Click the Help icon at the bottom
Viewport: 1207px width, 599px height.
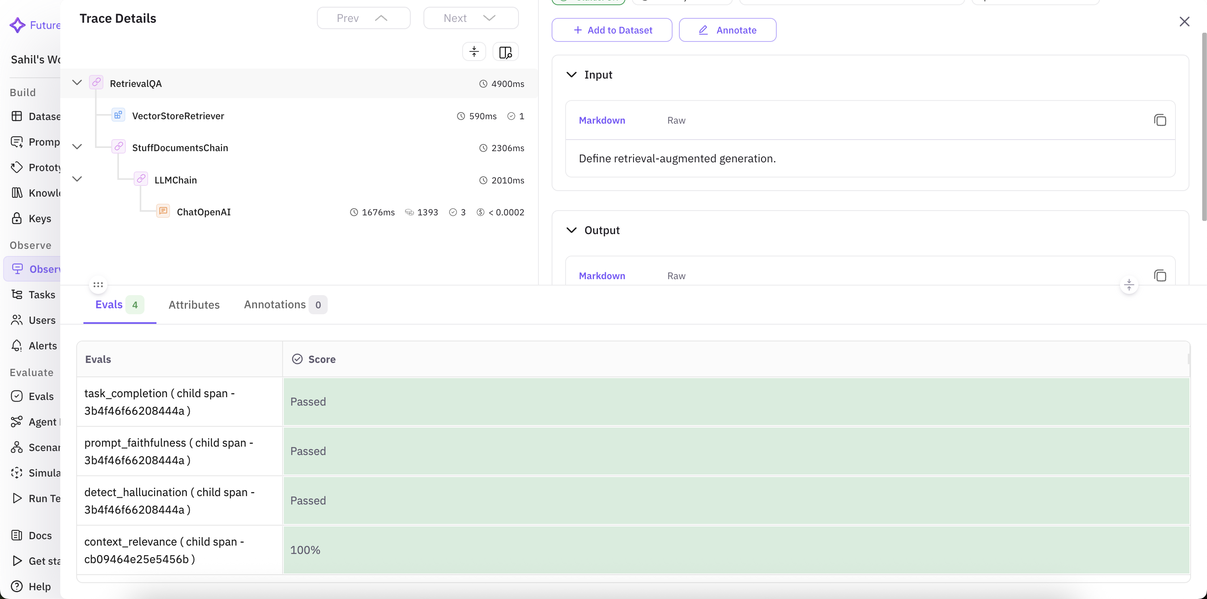(x=17, y=586)
